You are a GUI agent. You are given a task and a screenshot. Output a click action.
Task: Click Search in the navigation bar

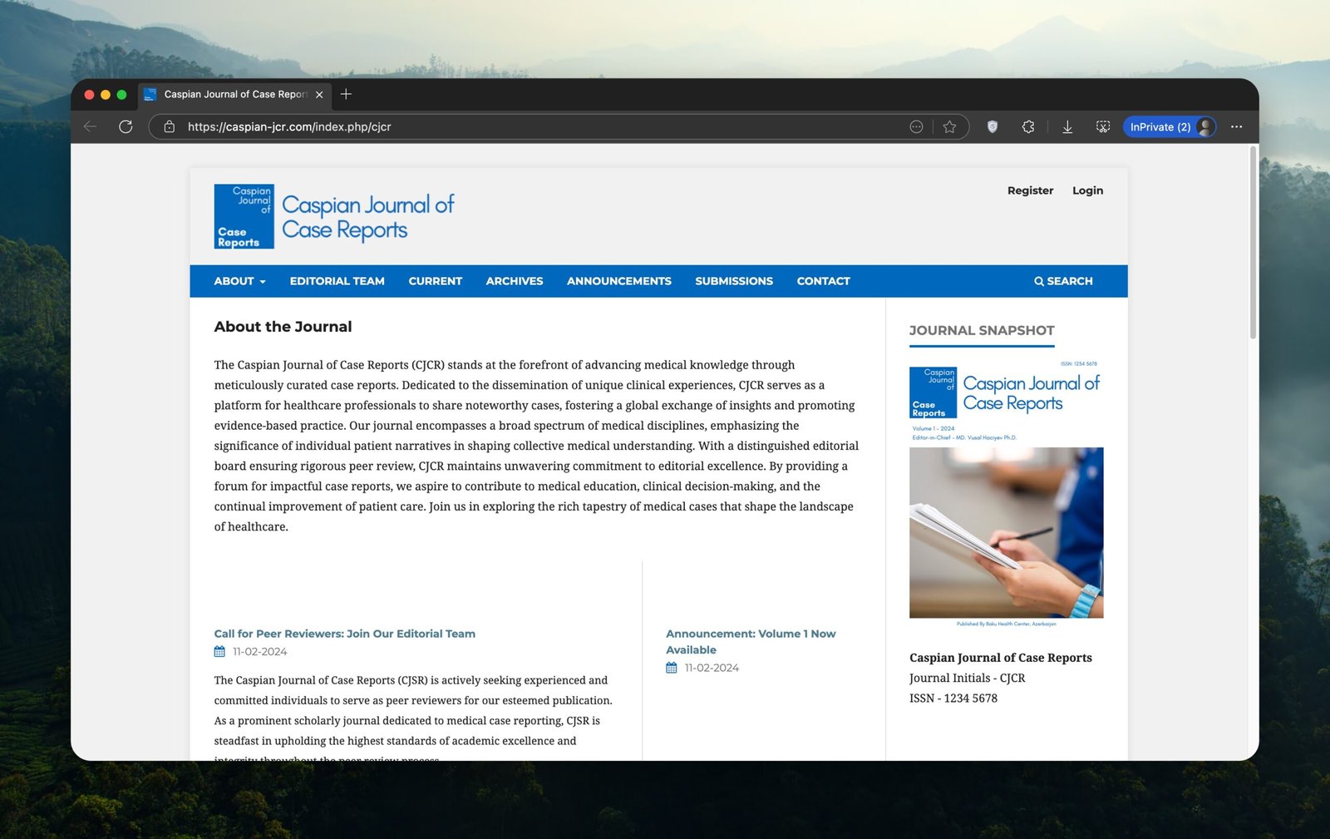click(1063, 281)
